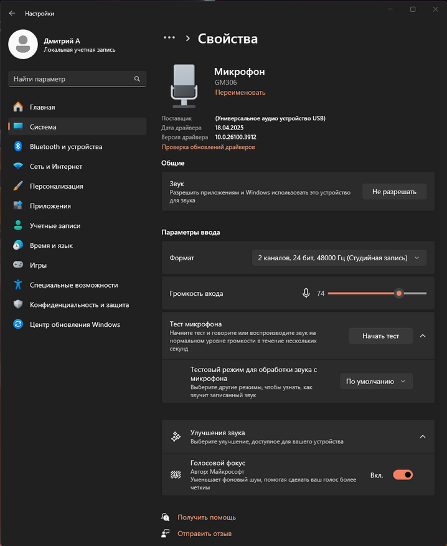Image resolution: width=447 pixels, height=546 pixels.
Task: Click the Специальные возможности icon
Action: click(x=18, y=285)
